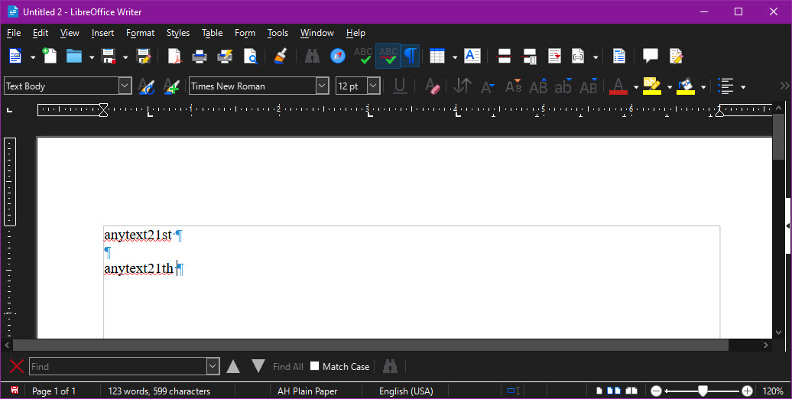The image size is (792, 399).
Task: Apply red Font Color swatch
Action: click(x=618, y=86)
